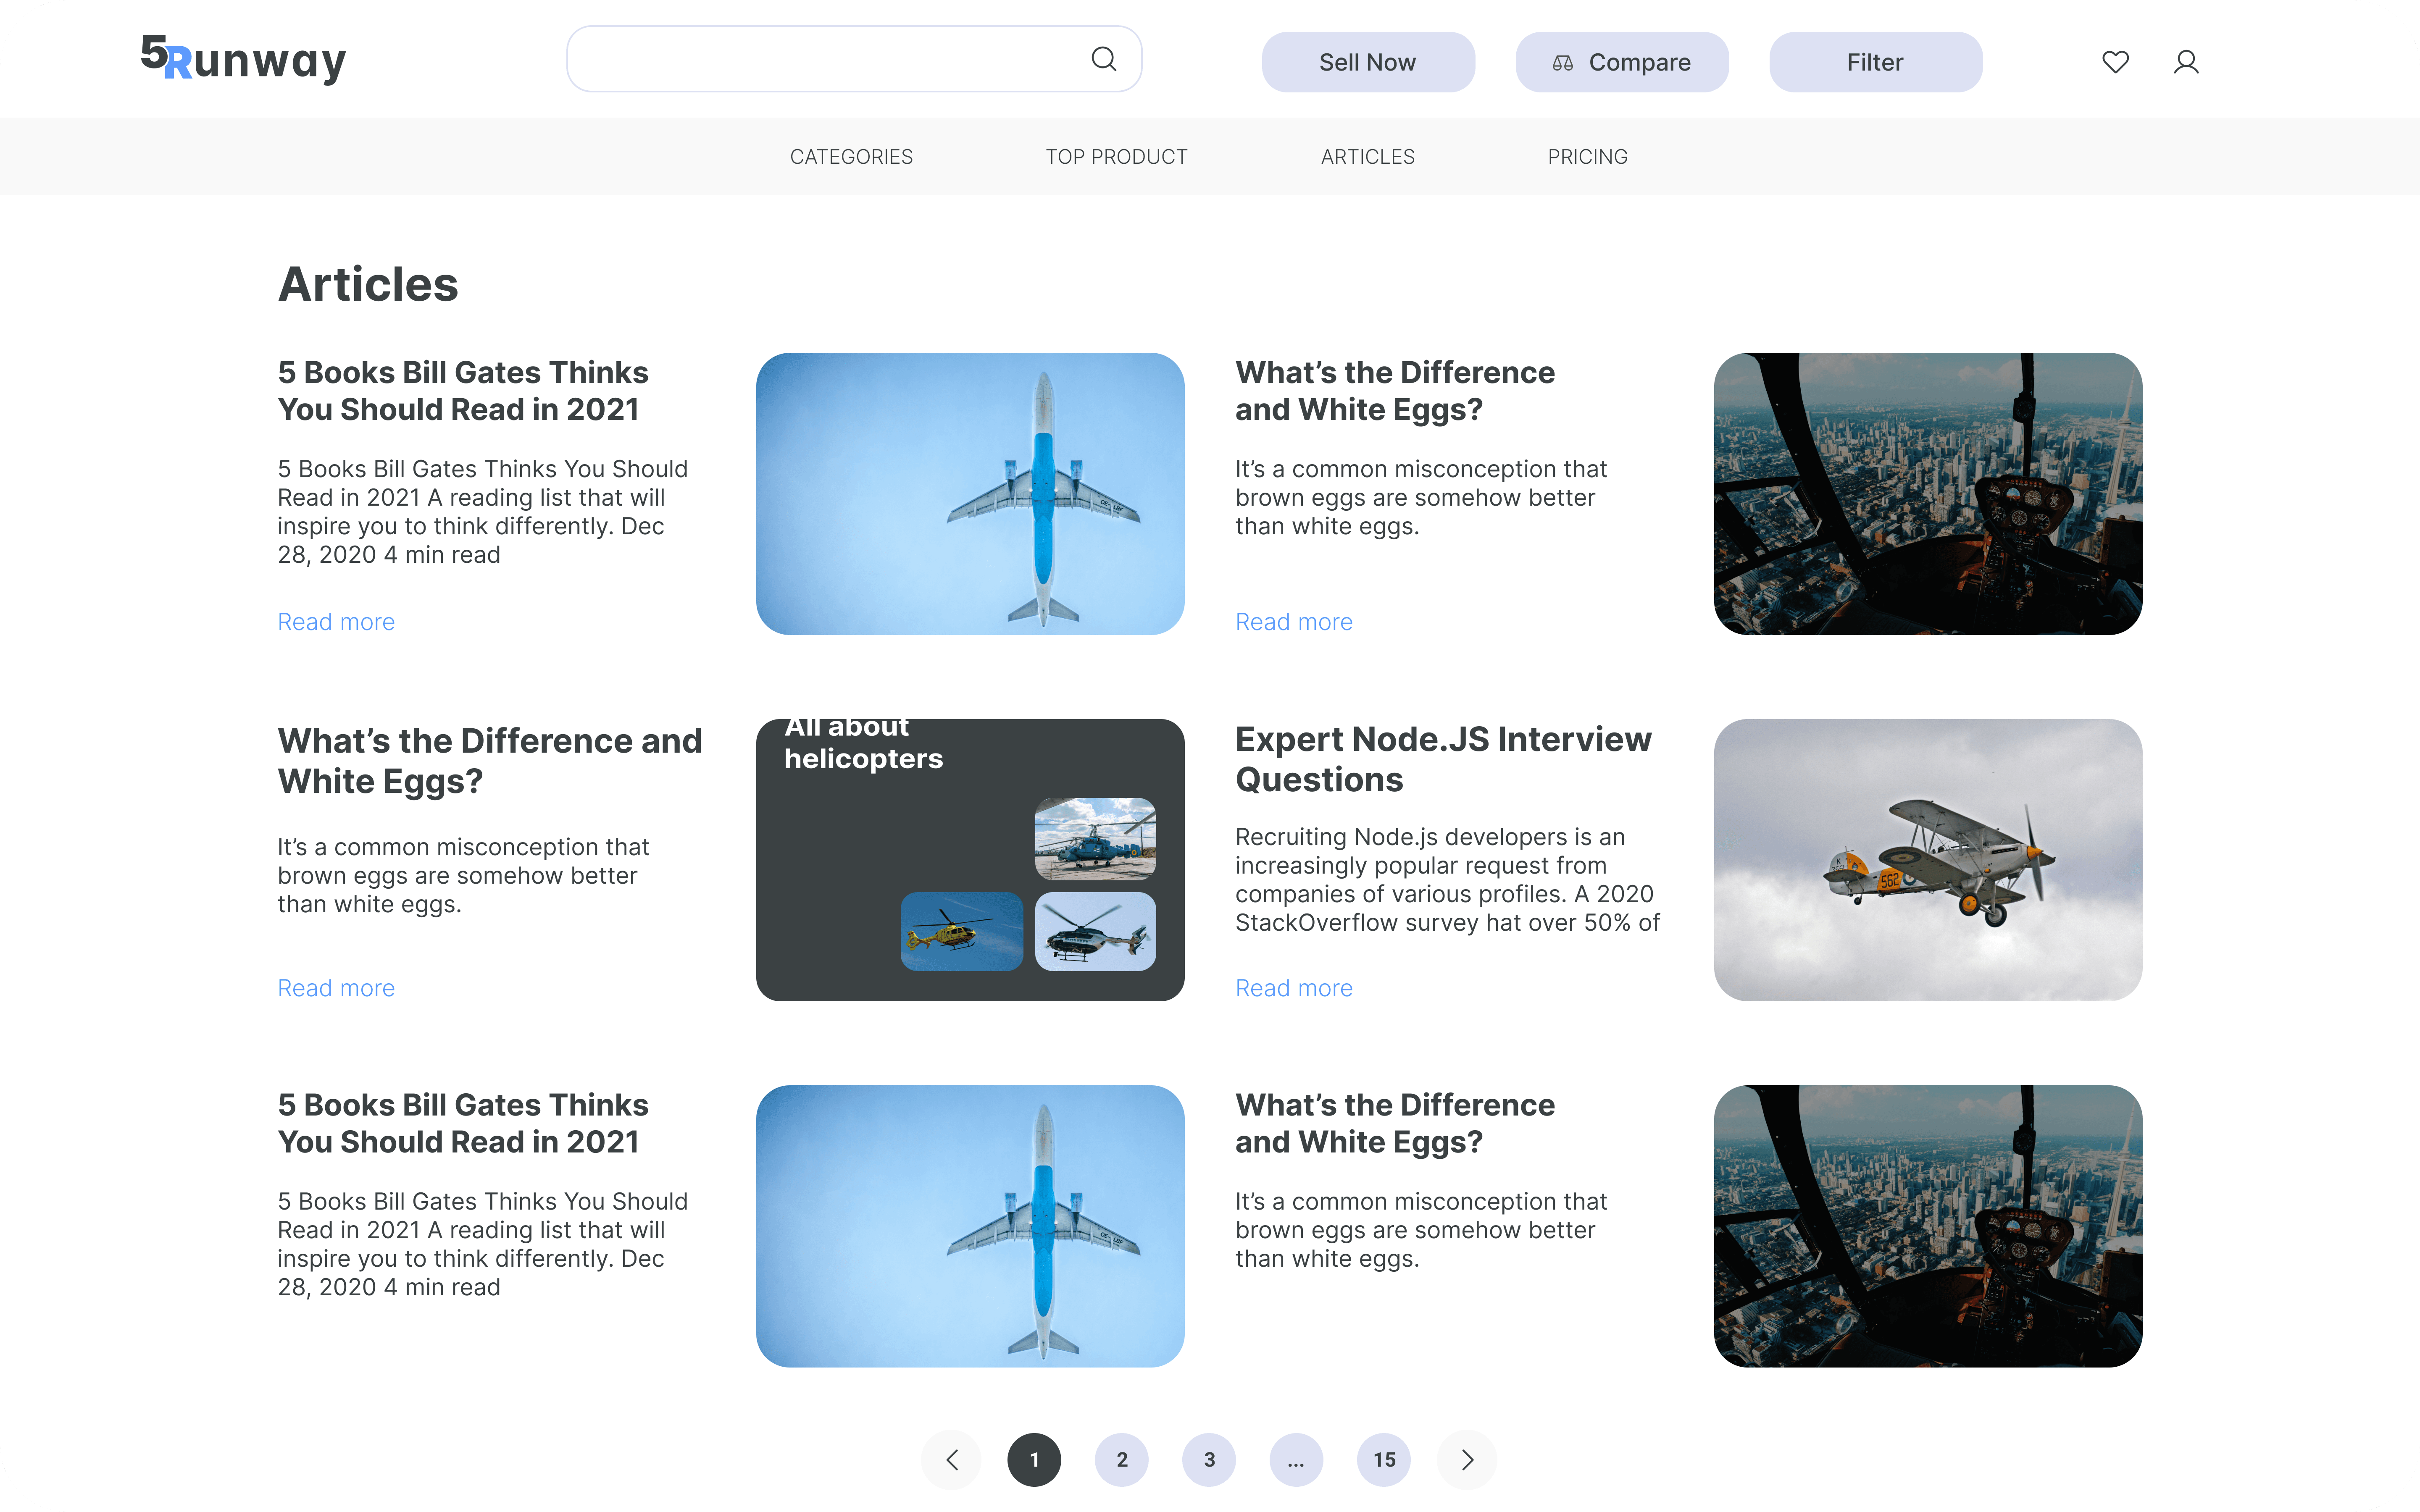Open the Categories menu item
The width and height of the screenshot is (2420, 1512).
point(851,157)
